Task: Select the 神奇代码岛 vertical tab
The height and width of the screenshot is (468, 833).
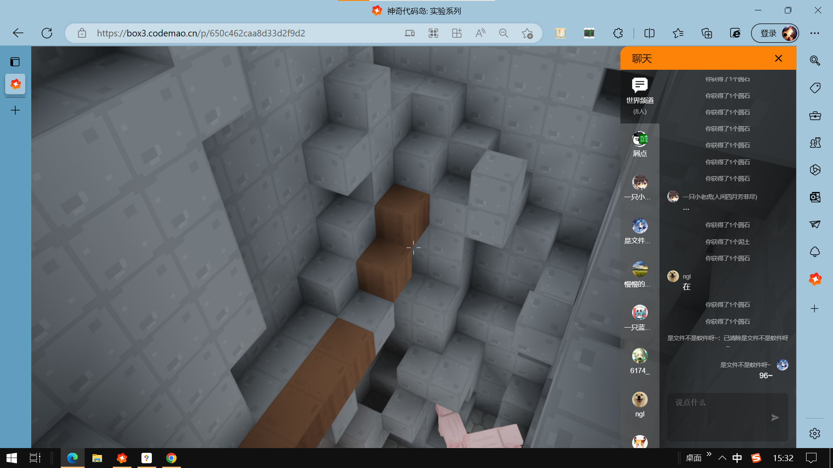Action: [x=15, y=84]
